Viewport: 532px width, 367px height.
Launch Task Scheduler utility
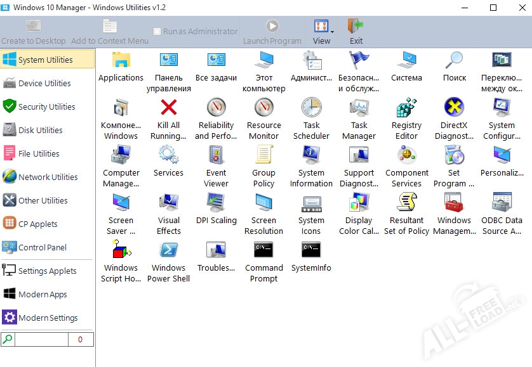pos(311,108)
